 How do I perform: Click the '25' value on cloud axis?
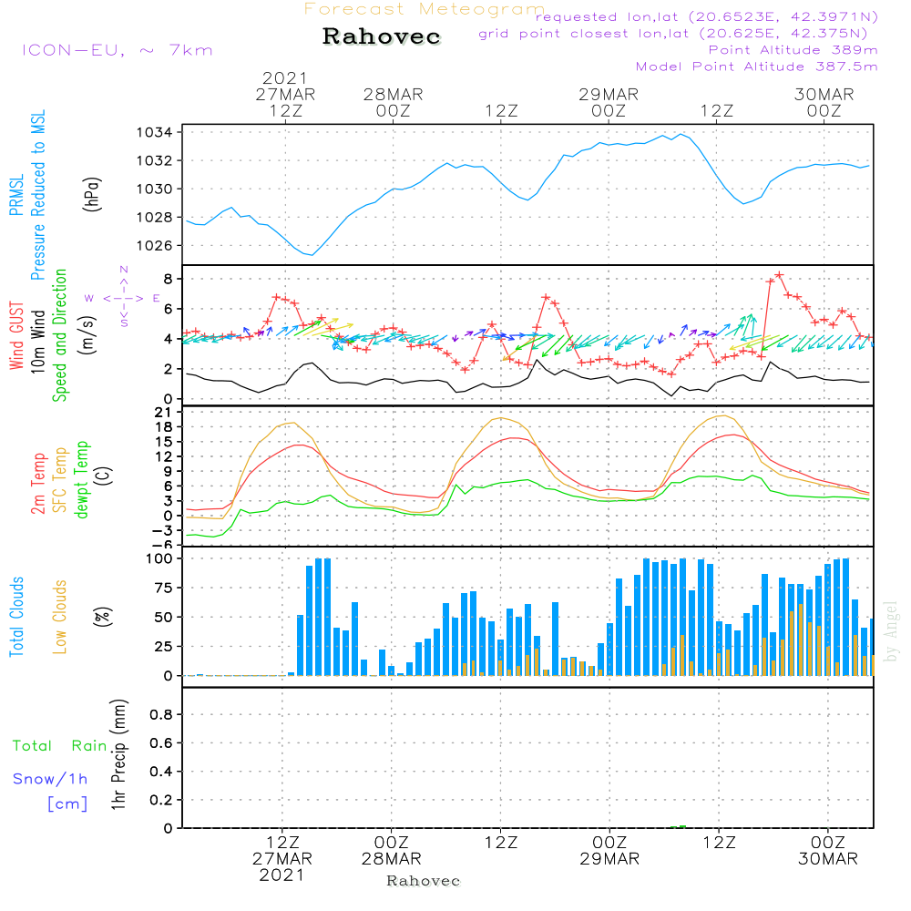click(164, 647)
